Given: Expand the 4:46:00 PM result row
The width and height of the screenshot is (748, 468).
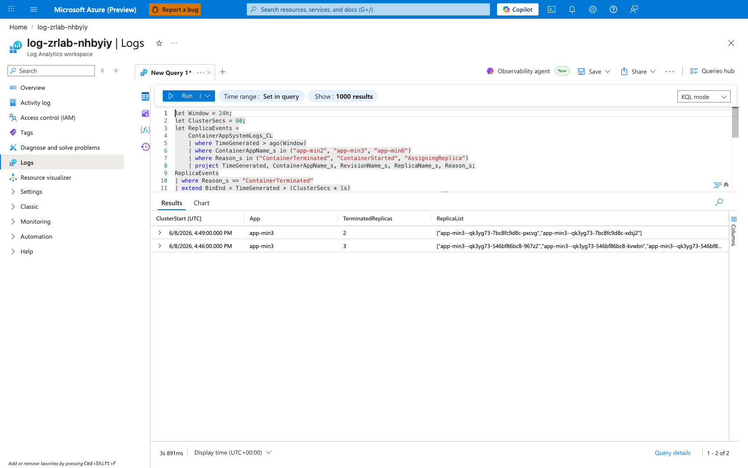Looking at the screenshot, I should point(160,246).
